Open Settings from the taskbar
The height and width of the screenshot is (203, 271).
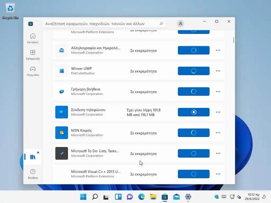[x=188, y=197]
